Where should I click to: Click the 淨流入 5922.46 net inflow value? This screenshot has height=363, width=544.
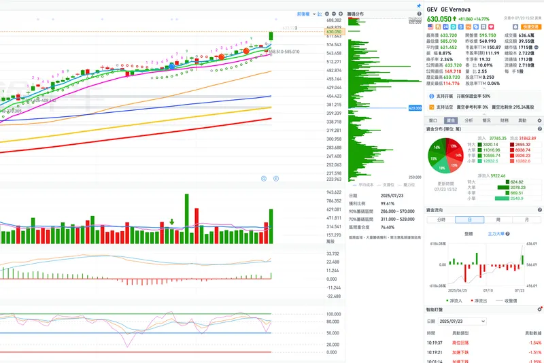(491, 176)
